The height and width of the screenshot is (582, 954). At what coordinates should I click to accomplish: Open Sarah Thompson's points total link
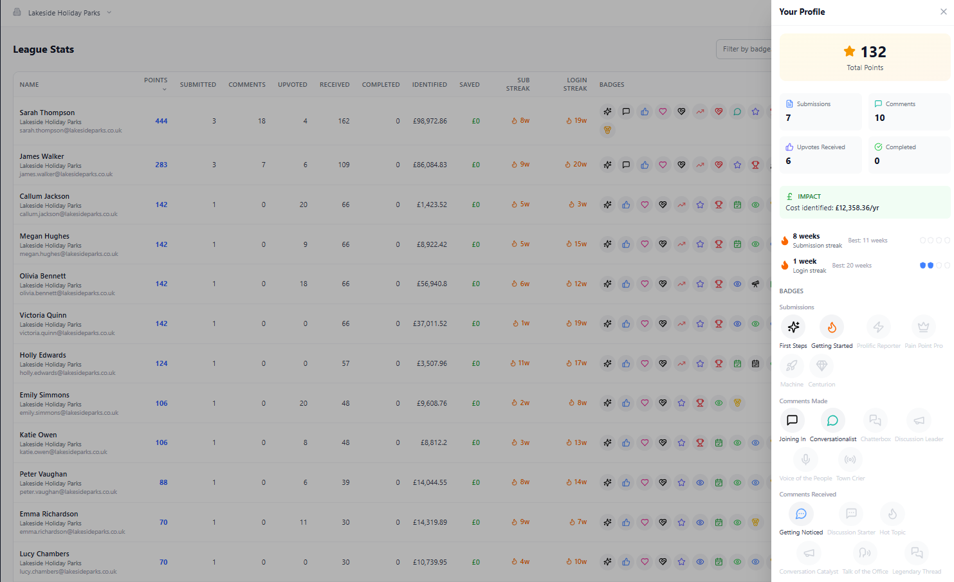coord(161,122)
